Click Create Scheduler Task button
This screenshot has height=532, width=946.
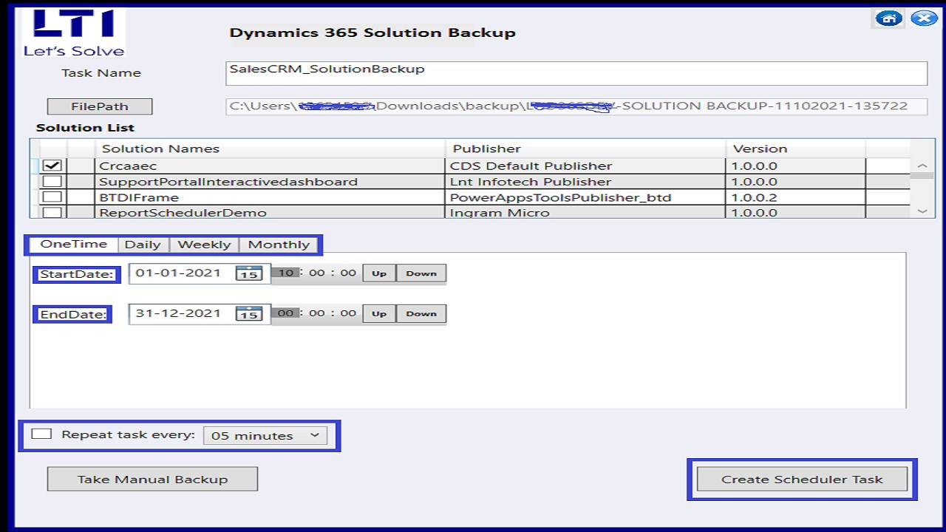point(802,479)
